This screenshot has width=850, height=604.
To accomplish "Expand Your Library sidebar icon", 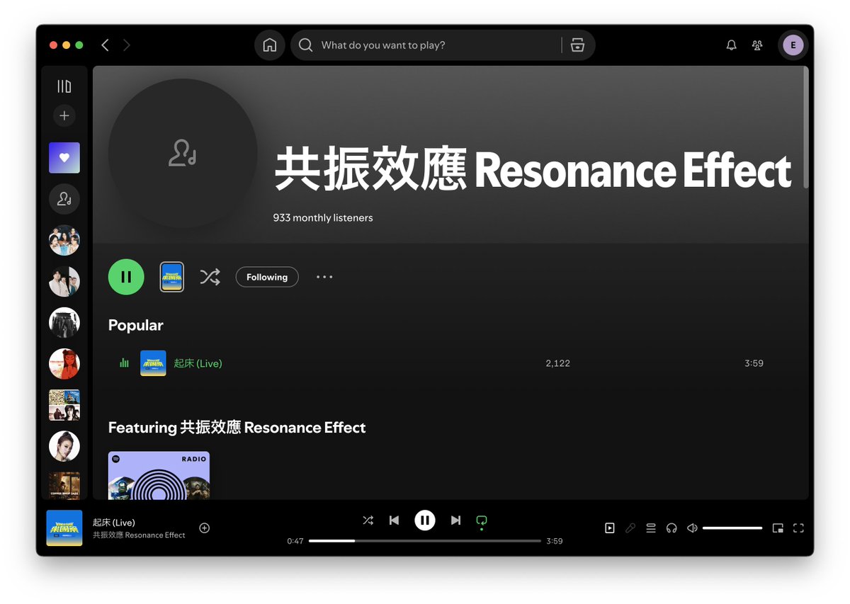I will tap(64, 86).
